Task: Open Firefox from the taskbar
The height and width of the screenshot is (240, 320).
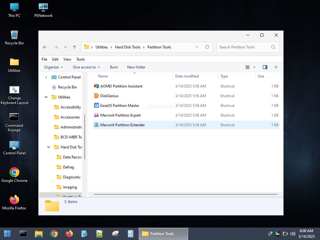Action: pos(69,234)
